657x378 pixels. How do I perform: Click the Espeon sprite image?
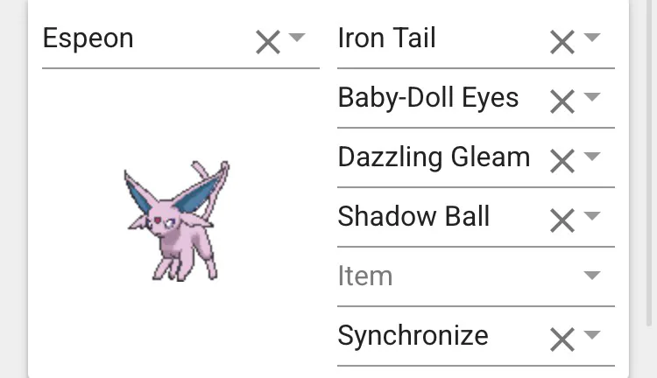pyautogui.click(x=177, y=220)
